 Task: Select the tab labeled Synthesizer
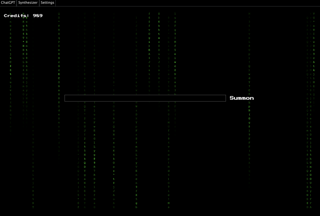tap(28, 3)
